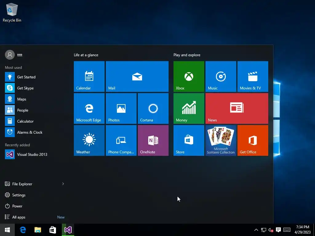Launch Microsoft Edge tile
The height and width of the screenshot is (236, 315).
click(x=89, y=108)
